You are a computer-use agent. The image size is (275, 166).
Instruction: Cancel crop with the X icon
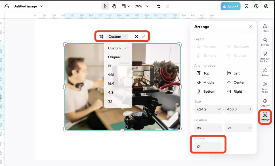137,37
